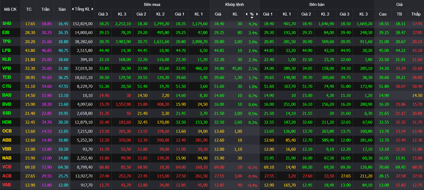Open the TPB stock symbol
Viewport: 424px width, 190px height.
click(x=7, y=41)
